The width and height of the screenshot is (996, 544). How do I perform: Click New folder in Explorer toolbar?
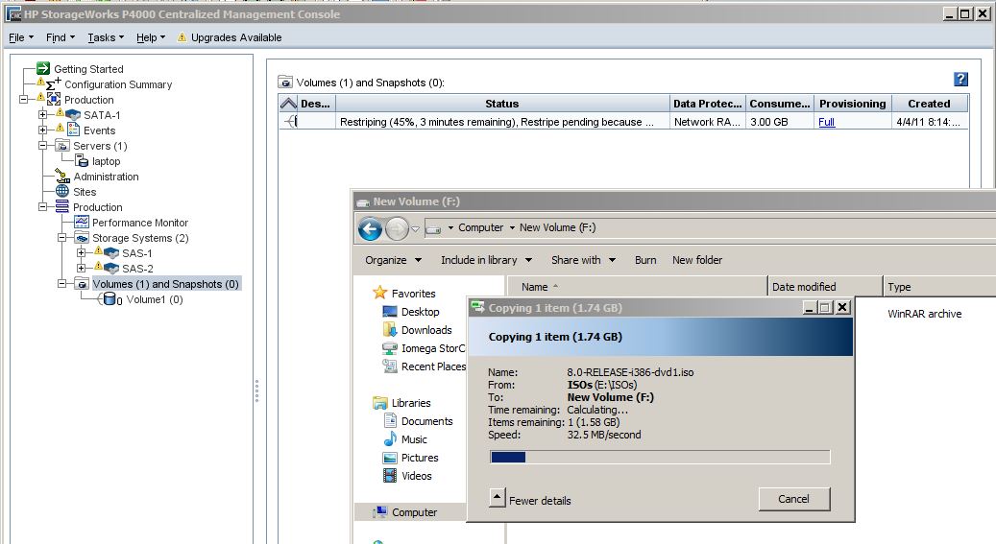(x=697, y=260)
